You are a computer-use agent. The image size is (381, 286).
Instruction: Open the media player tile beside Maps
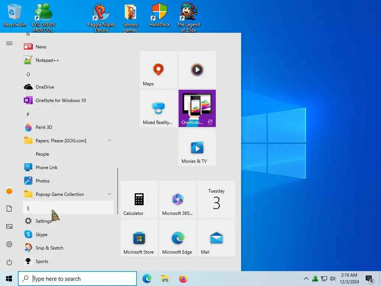click(197, 70)
